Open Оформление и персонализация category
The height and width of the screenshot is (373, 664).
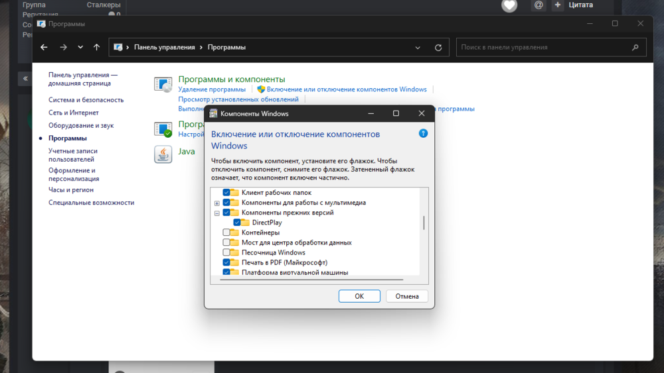(74, 174)
